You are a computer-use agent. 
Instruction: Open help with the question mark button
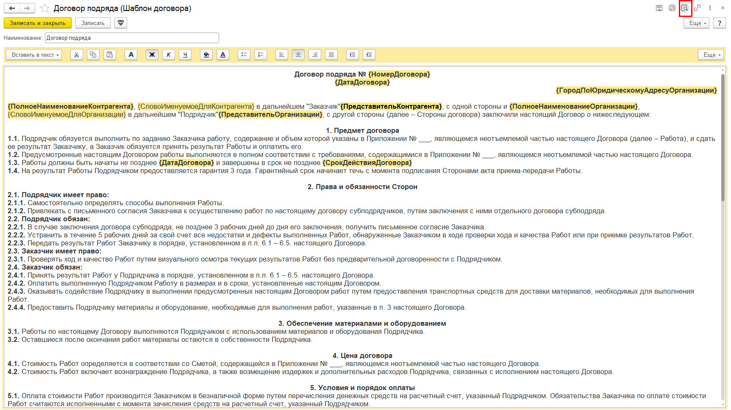click(720, 23)
